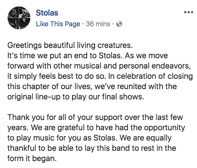This screenshot has height=168, width=197.
Task: Click the line starting 'this chapter of our lives'
Action: [x=92, y=86]
